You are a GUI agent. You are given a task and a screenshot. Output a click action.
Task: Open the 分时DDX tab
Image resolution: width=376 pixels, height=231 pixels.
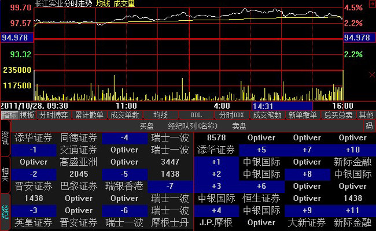231,115
